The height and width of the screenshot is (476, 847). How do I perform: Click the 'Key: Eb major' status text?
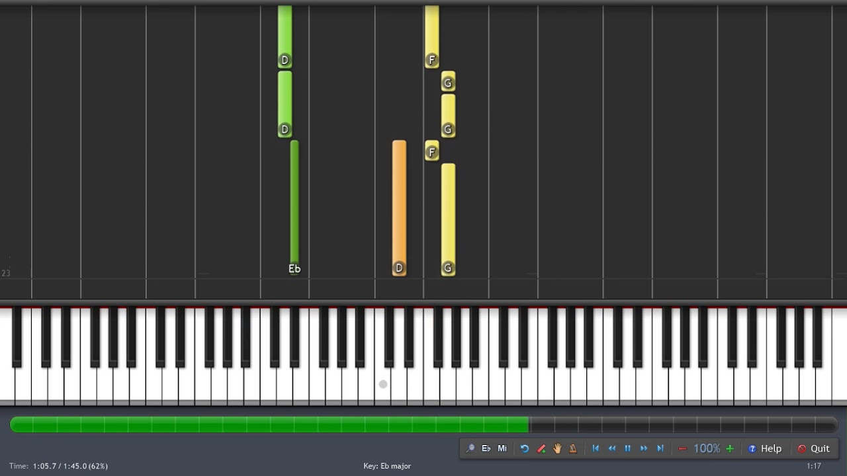tap(387, 466)
